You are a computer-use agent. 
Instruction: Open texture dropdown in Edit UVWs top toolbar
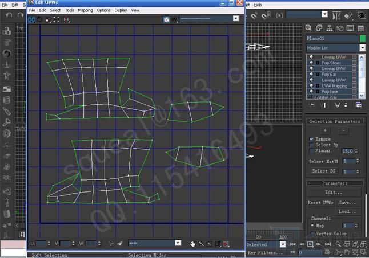point(236,19)
